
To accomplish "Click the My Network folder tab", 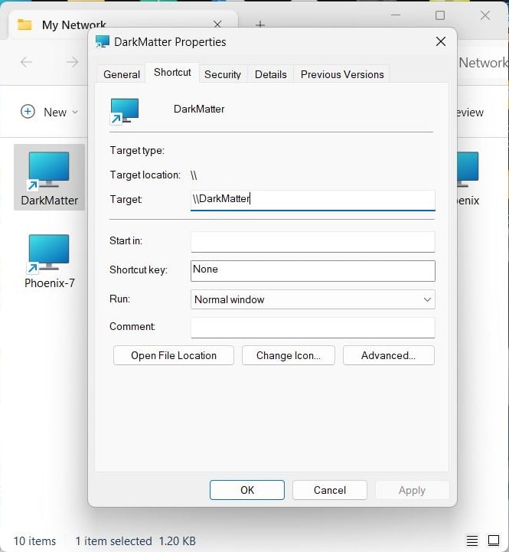I will click(x=123, y=24).
